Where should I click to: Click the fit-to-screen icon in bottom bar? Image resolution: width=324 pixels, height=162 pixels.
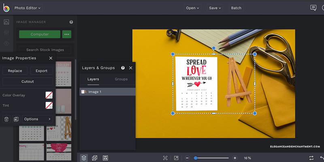[x=165, y=158]
